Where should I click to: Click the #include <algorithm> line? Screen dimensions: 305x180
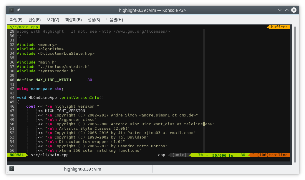[x=40, y=49]
